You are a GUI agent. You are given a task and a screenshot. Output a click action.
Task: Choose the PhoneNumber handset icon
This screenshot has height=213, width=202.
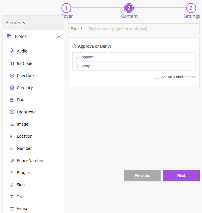point(12,161)
